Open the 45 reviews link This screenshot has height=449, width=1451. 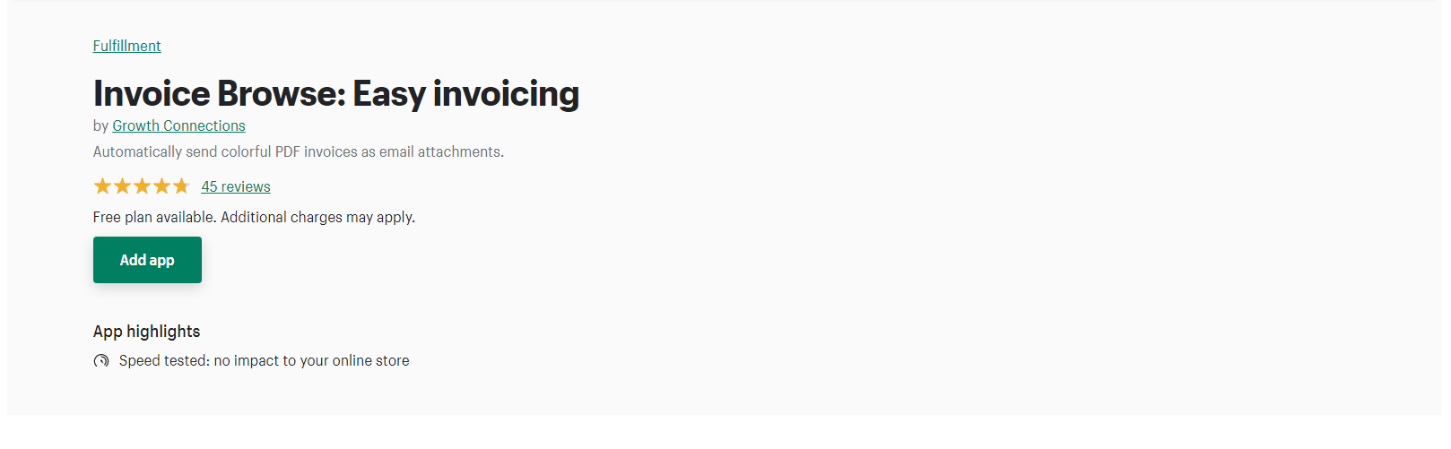pos(236,186)
